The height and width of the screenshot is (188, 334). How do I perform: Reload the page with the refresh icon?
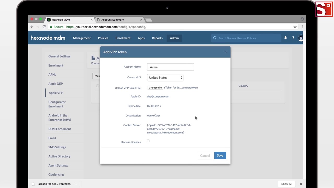(x=44, y=27)
